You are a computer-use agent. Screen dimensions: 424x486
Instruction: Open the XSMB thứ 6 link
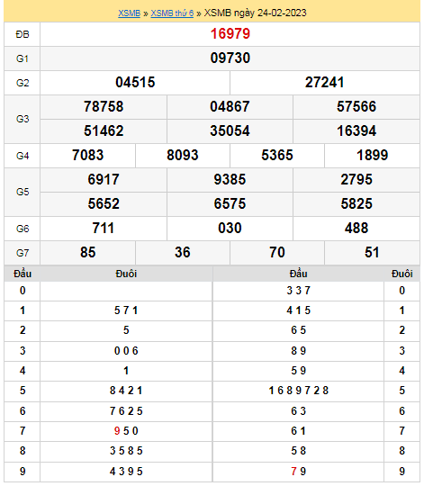172,13
